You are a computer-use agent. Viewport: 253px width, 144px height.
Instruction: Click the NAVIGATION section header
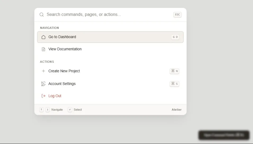[49, 28]
